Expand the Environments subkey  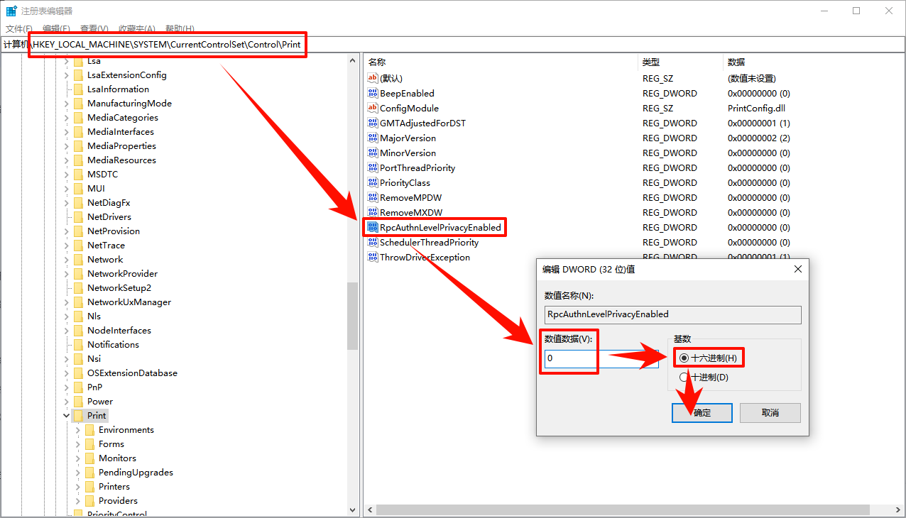click(78, 430)
